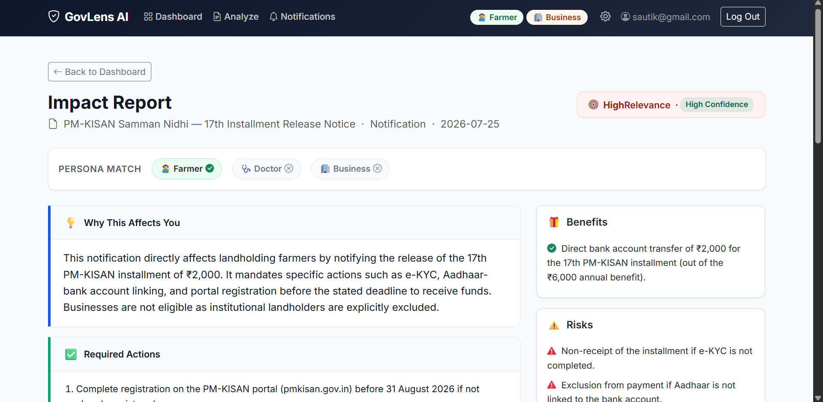Click the 2026-07-25 date text

pyautogui.click(x=470, y=124)
